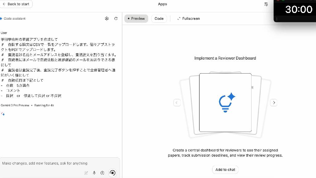Click the 30:00 timer display
Viewport: 316px width, 178px height.
point(298,10)
